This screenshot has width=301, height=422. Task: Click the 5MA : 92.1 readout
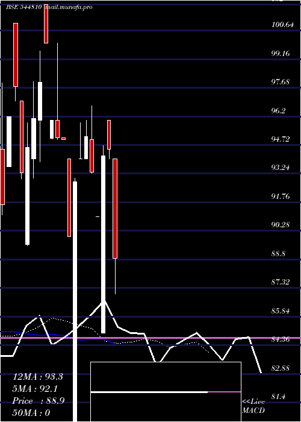click(x=35, y=389)
